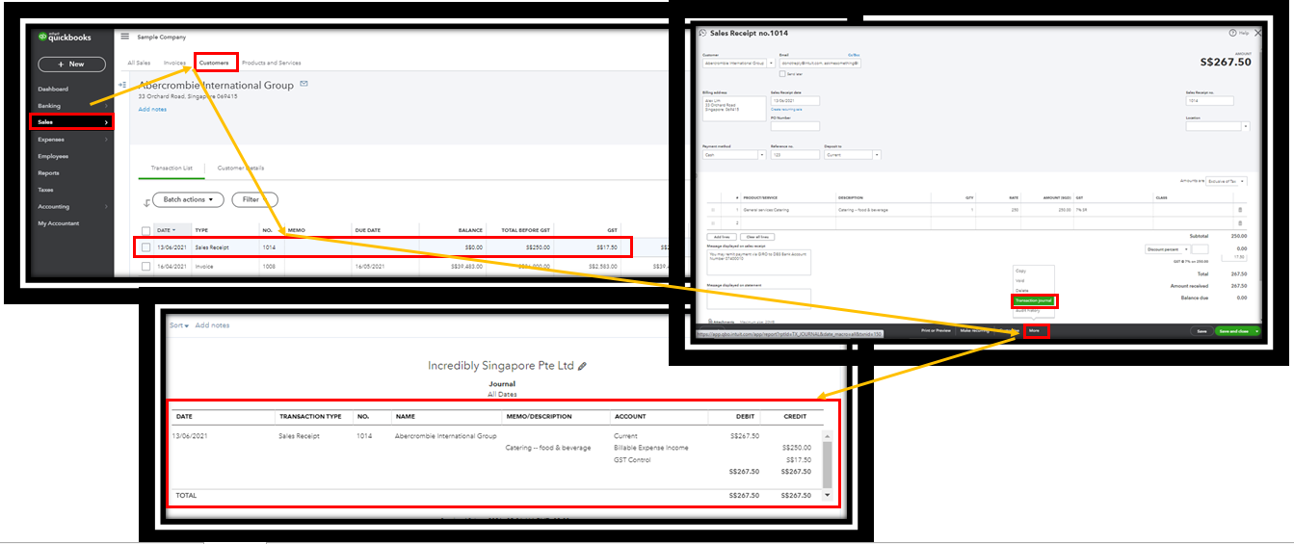Click Print or Preview in the footer
Image resolution: width=1294 pixels, height=544 pixels.
937,330
